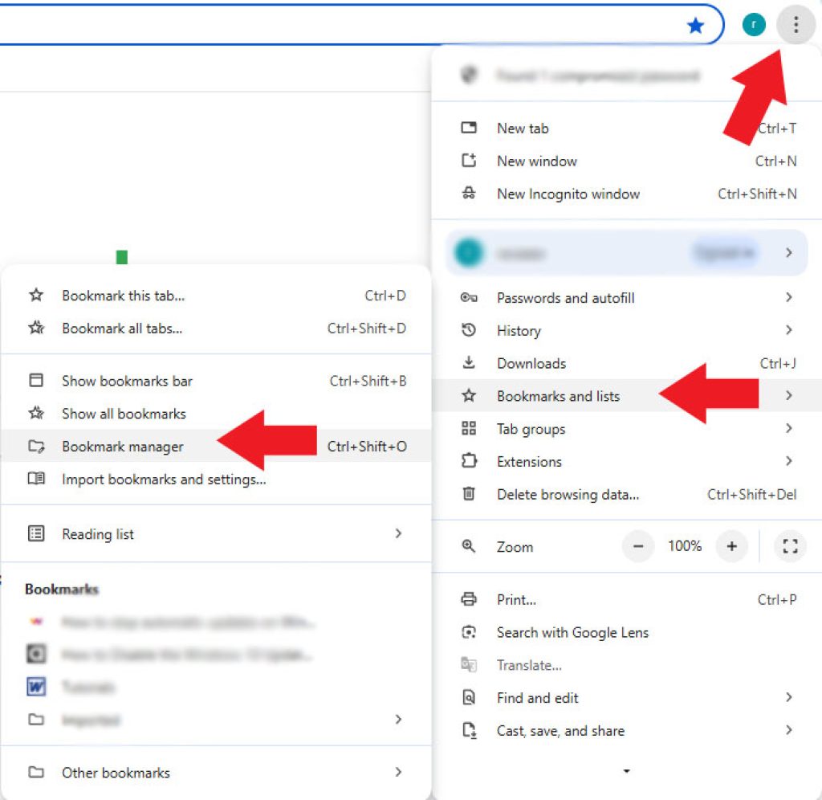Screen dimensions: 822x800
Task: Select Delete browsing data menu item
Action: (x=627, y=494)
